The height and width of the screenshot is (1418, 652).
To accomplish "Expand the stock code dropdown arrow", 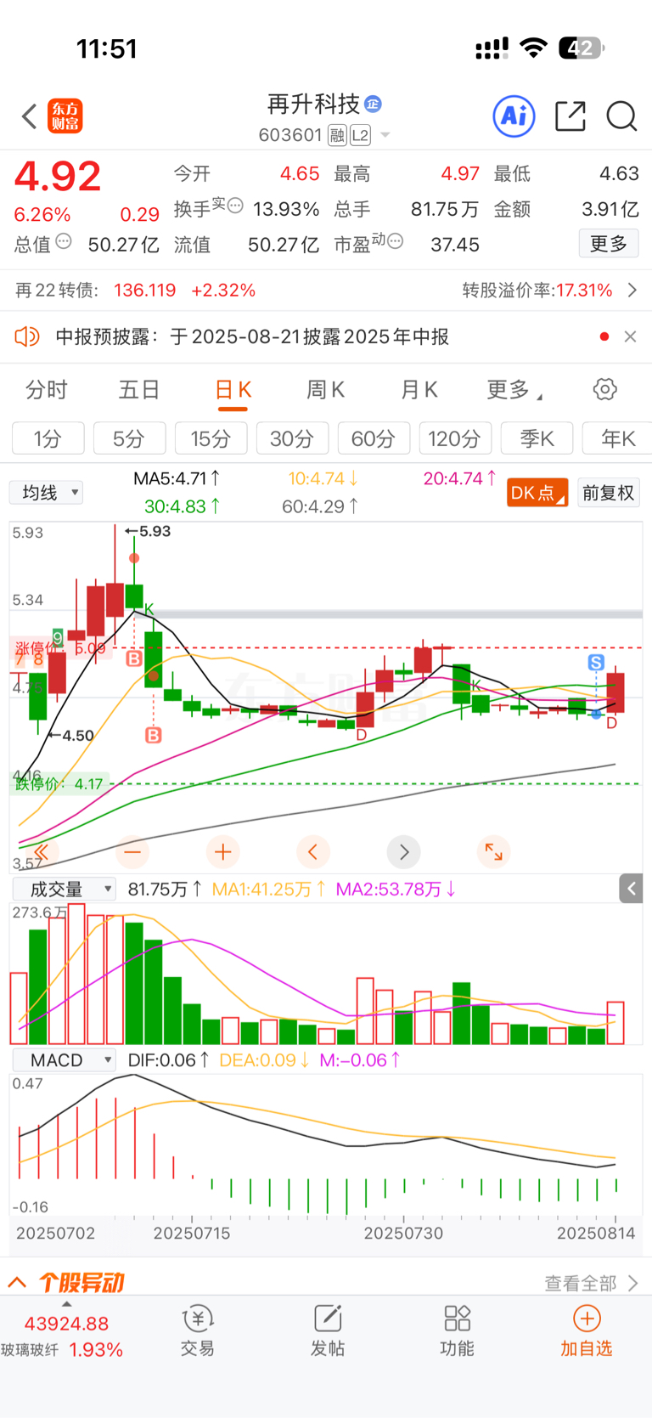I will tap(385, 135).
